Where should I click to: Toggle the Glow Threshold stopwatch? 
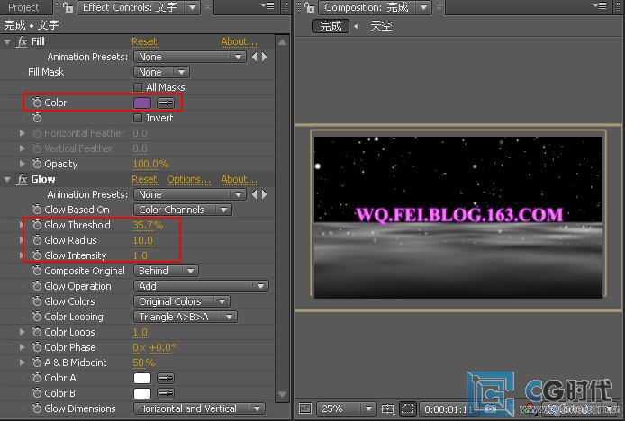(x=37, y=225)
